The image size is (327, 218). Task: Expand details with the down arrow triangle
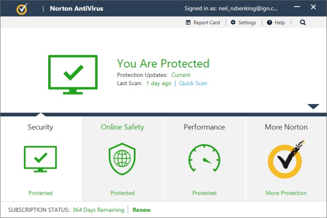tap(313, 106)
